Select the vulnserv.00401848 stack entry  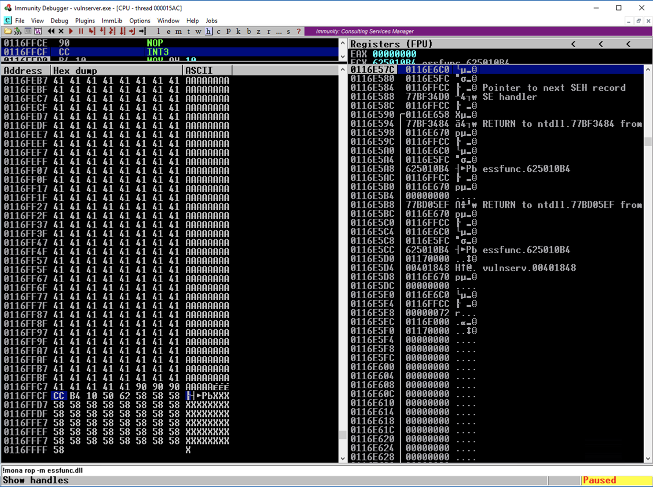click(496, 268)
